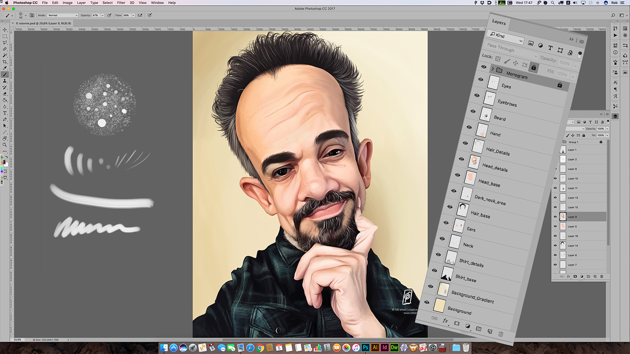Open the Filter menu

click(121, 3)
